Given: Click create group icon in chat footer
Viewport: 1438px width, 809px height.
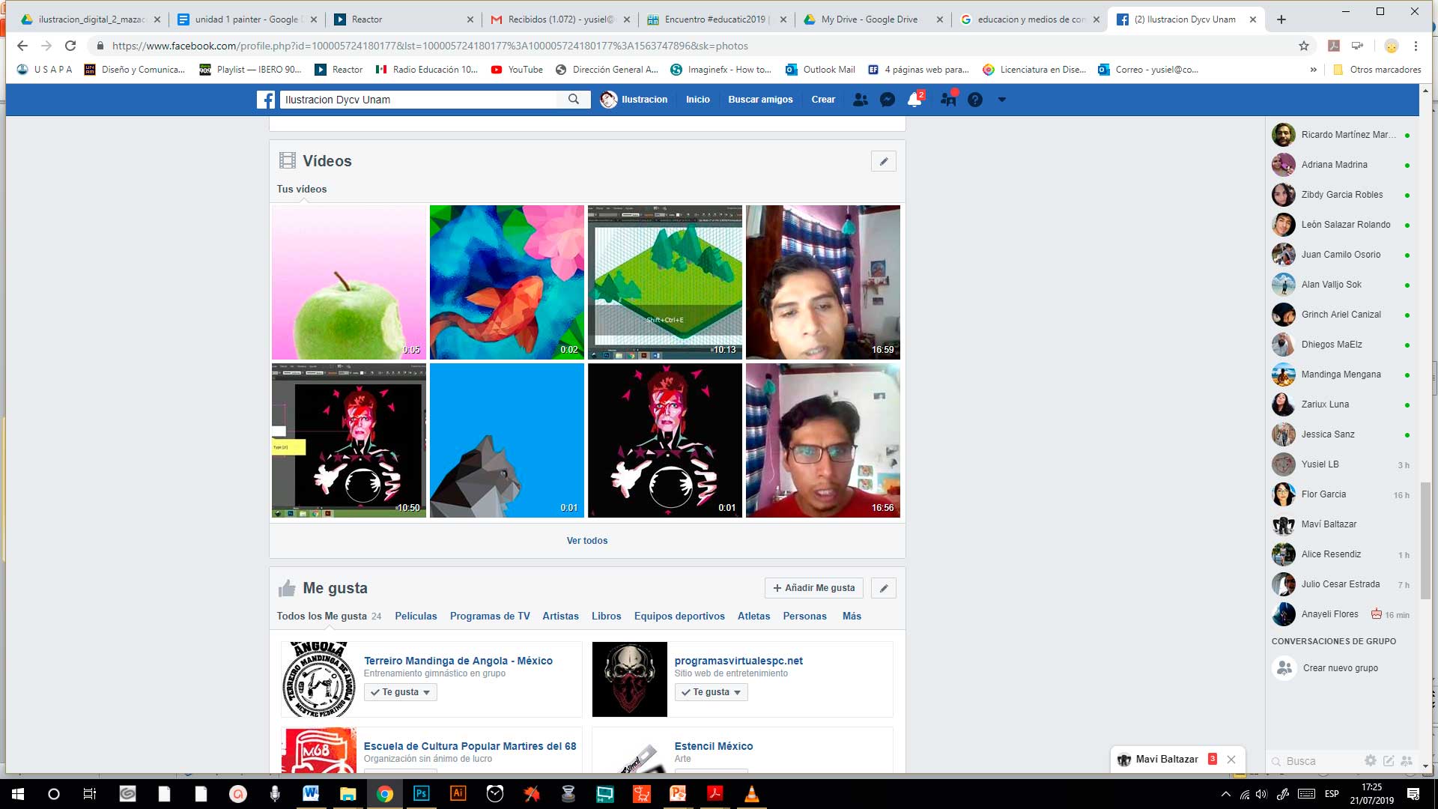Looking at the screenshot, I should coord(1407,760).
